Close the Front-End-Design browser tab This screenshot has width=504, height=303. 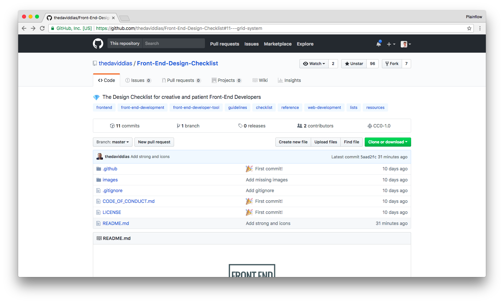click(x=113, y=18)
